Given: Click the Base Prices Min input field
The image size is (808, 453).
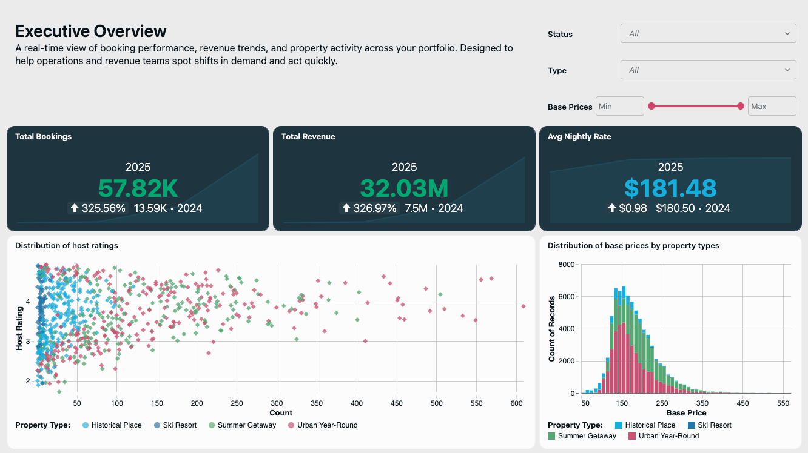Looking at the screenshot, I should click(619, 106).
